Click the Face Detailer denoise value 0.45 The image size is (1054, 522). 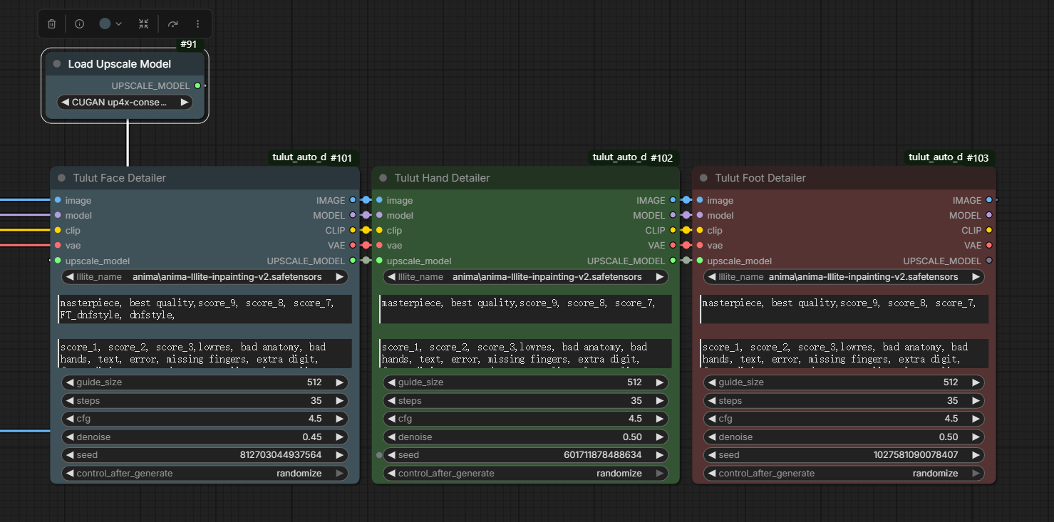point(312,437)
